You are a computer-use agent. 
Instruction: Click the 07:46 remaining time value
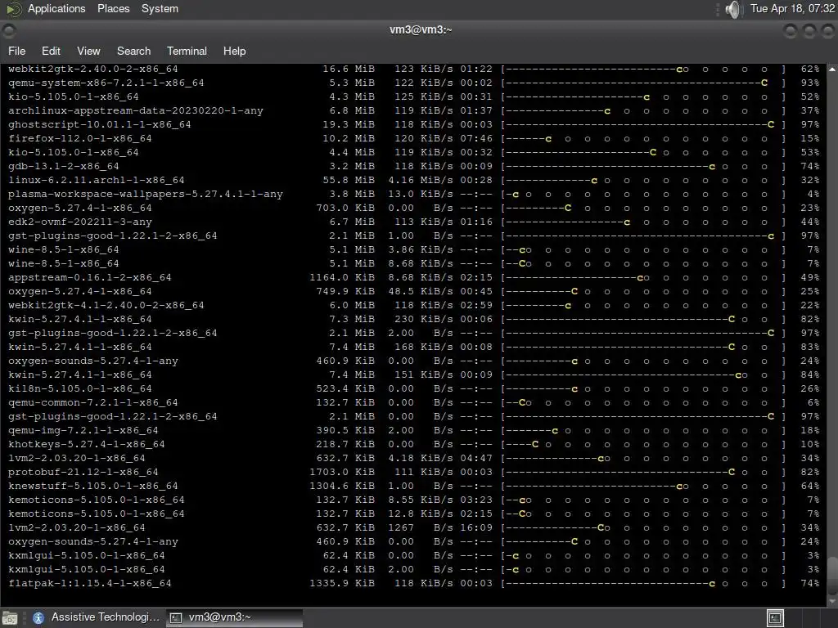tap(476, 138)
